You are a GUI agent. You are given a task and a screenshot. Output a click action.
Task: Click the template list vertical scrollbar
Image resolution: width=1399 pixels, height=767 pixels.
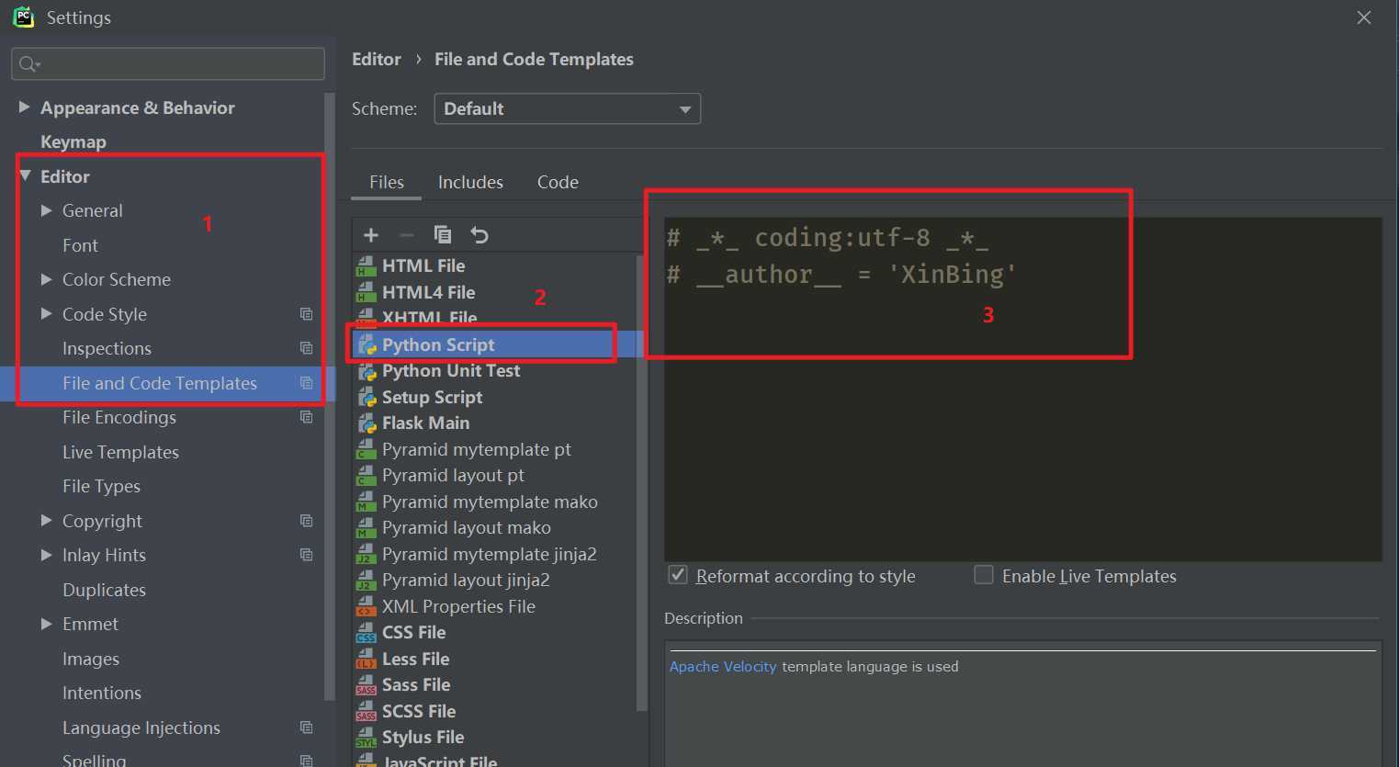point(641,482)
